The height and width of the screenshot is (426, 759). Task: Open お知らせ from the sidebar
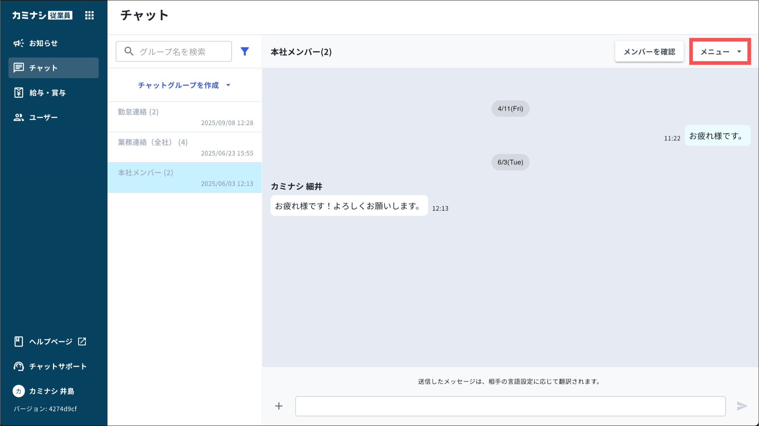(43, 43)
